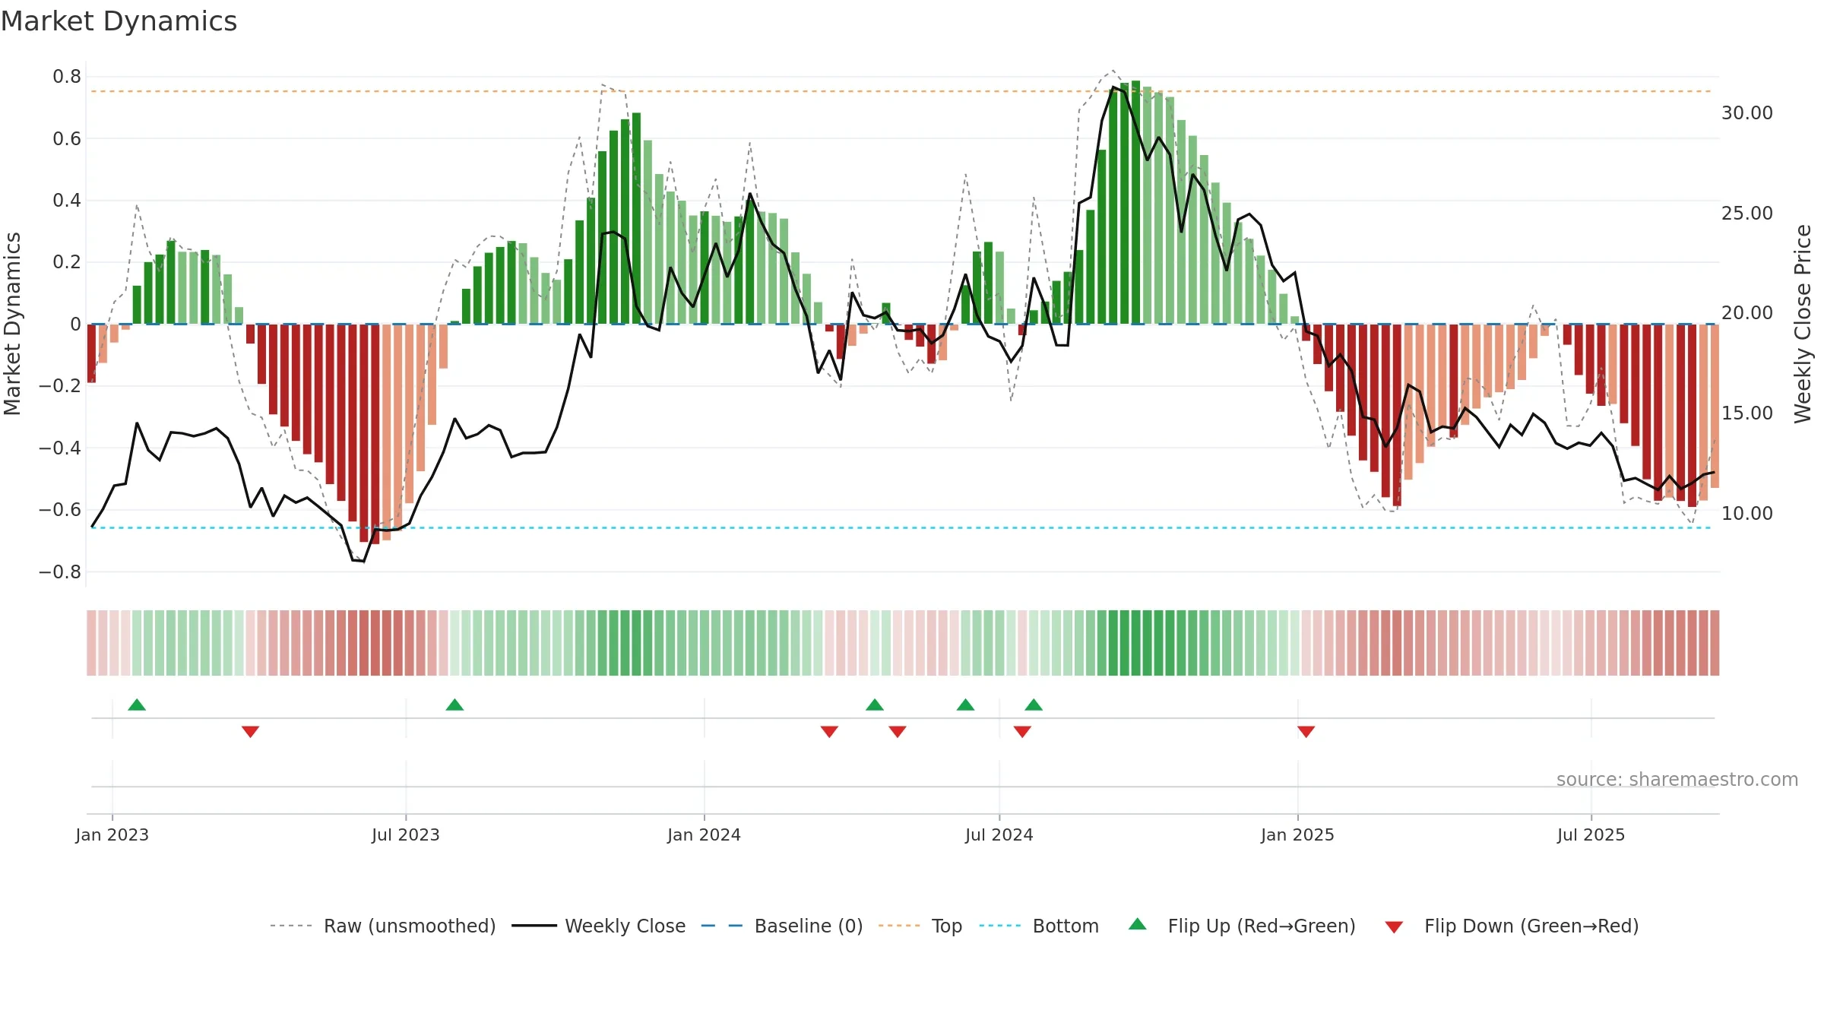Click the Jul 2023 x-axis label
1824x1026 pixels.
406,834
